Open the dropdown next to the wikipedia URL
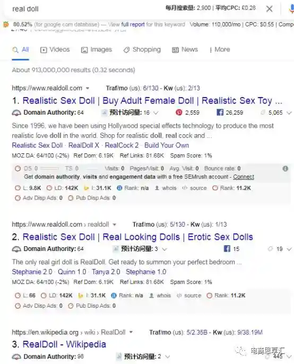Viewport: 294px width, 364px height. [x=131, y=332]
